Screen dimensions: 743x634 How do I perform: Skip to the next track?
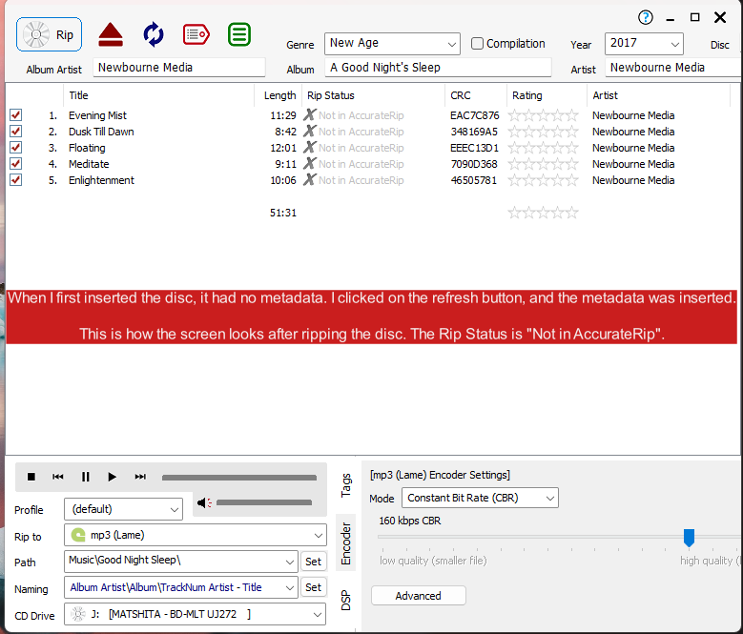coord(140,477)
